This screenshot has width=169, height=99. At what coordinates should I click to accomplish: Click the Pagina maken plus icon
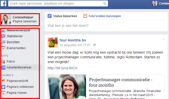3,93
